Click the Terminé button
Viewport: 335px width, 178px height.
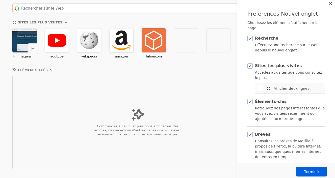[312, 171]
